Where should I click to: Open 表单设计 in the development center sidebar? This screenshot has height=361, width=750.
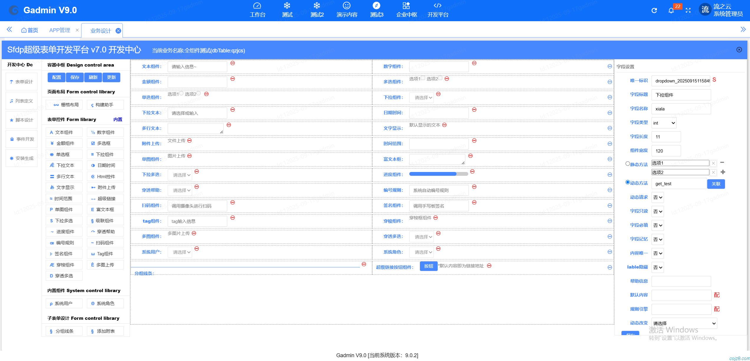[x=22, y=82]
